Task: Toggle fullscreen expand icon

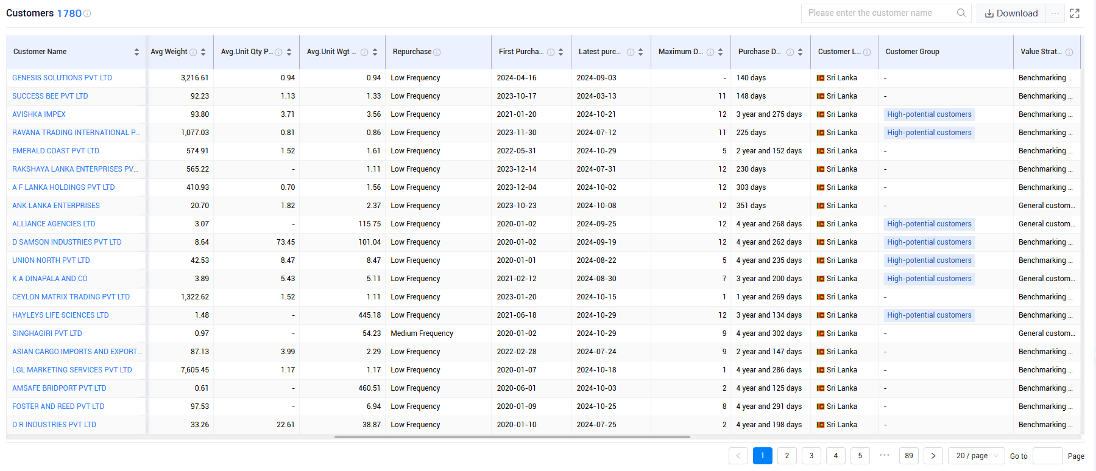Action: pyautogui.click(x=1075, y=13)
